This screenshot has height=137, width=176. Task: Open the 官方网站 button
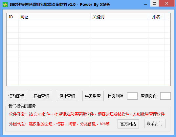128,124
